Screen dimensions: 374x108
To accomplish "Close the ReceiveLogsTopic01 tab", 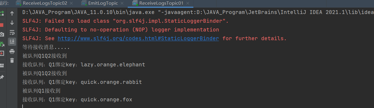I will tap(188, 3).
